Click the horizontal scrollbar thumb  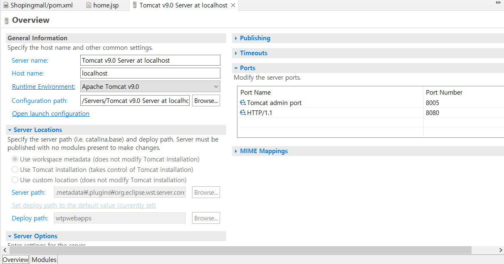tap(240, 250)
